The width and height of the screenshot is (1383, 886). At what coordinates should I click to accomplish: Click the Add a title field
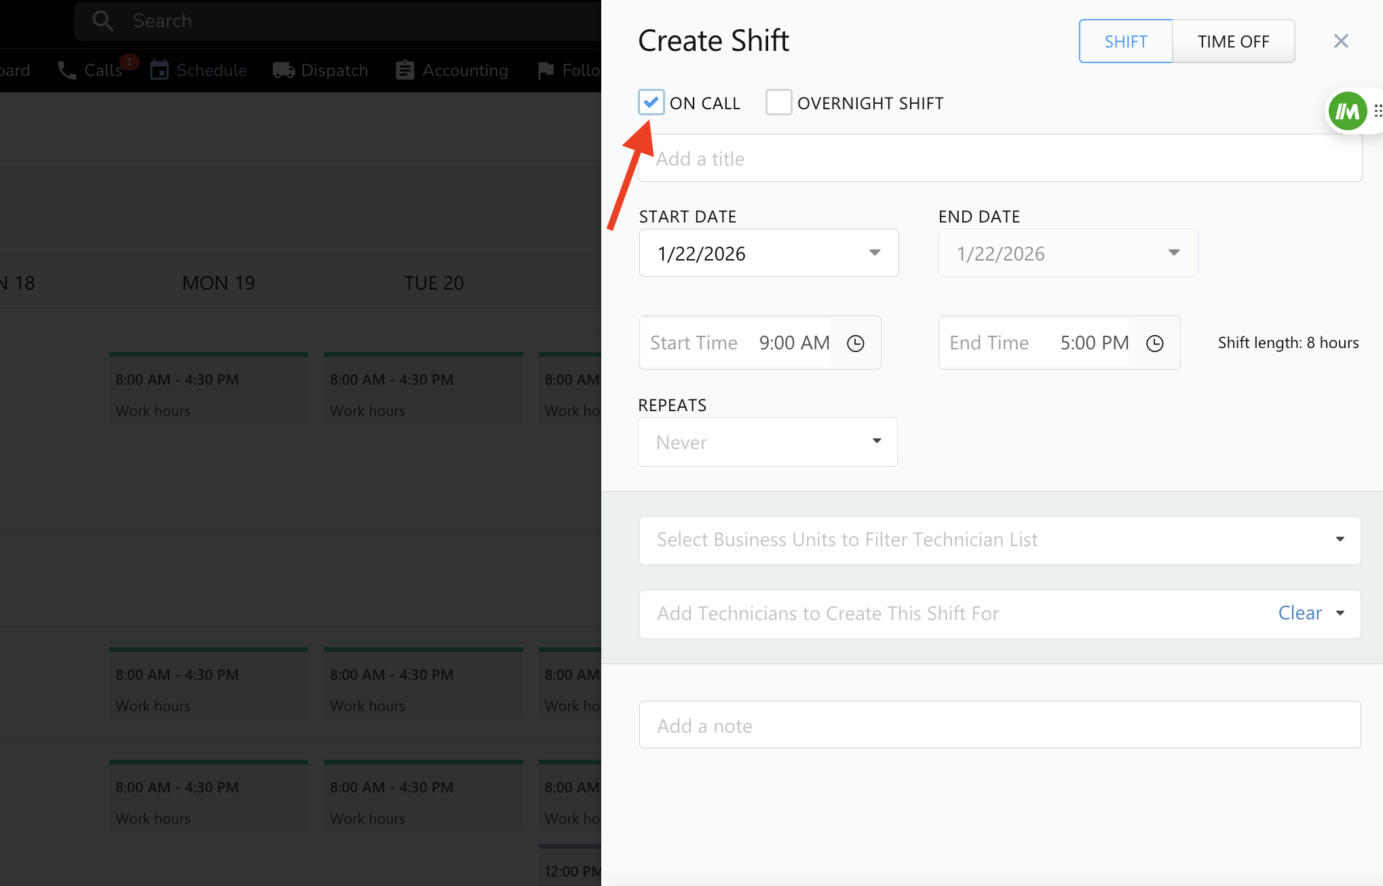tap(999, 159)
